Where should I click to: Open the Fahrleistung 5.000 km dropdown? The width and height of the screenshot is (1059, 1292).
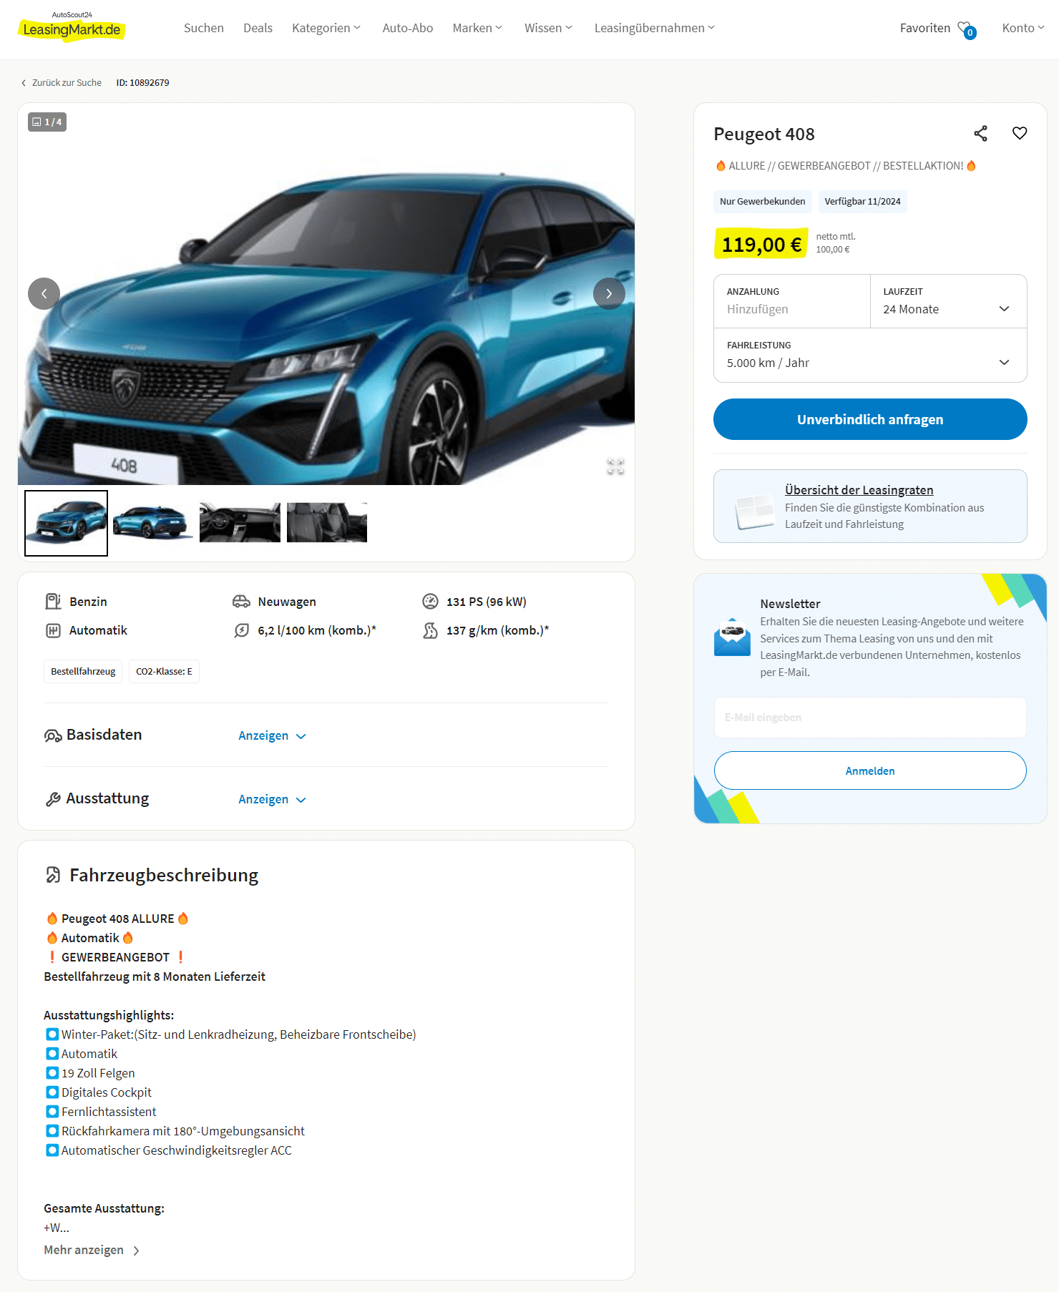point(870,356)
